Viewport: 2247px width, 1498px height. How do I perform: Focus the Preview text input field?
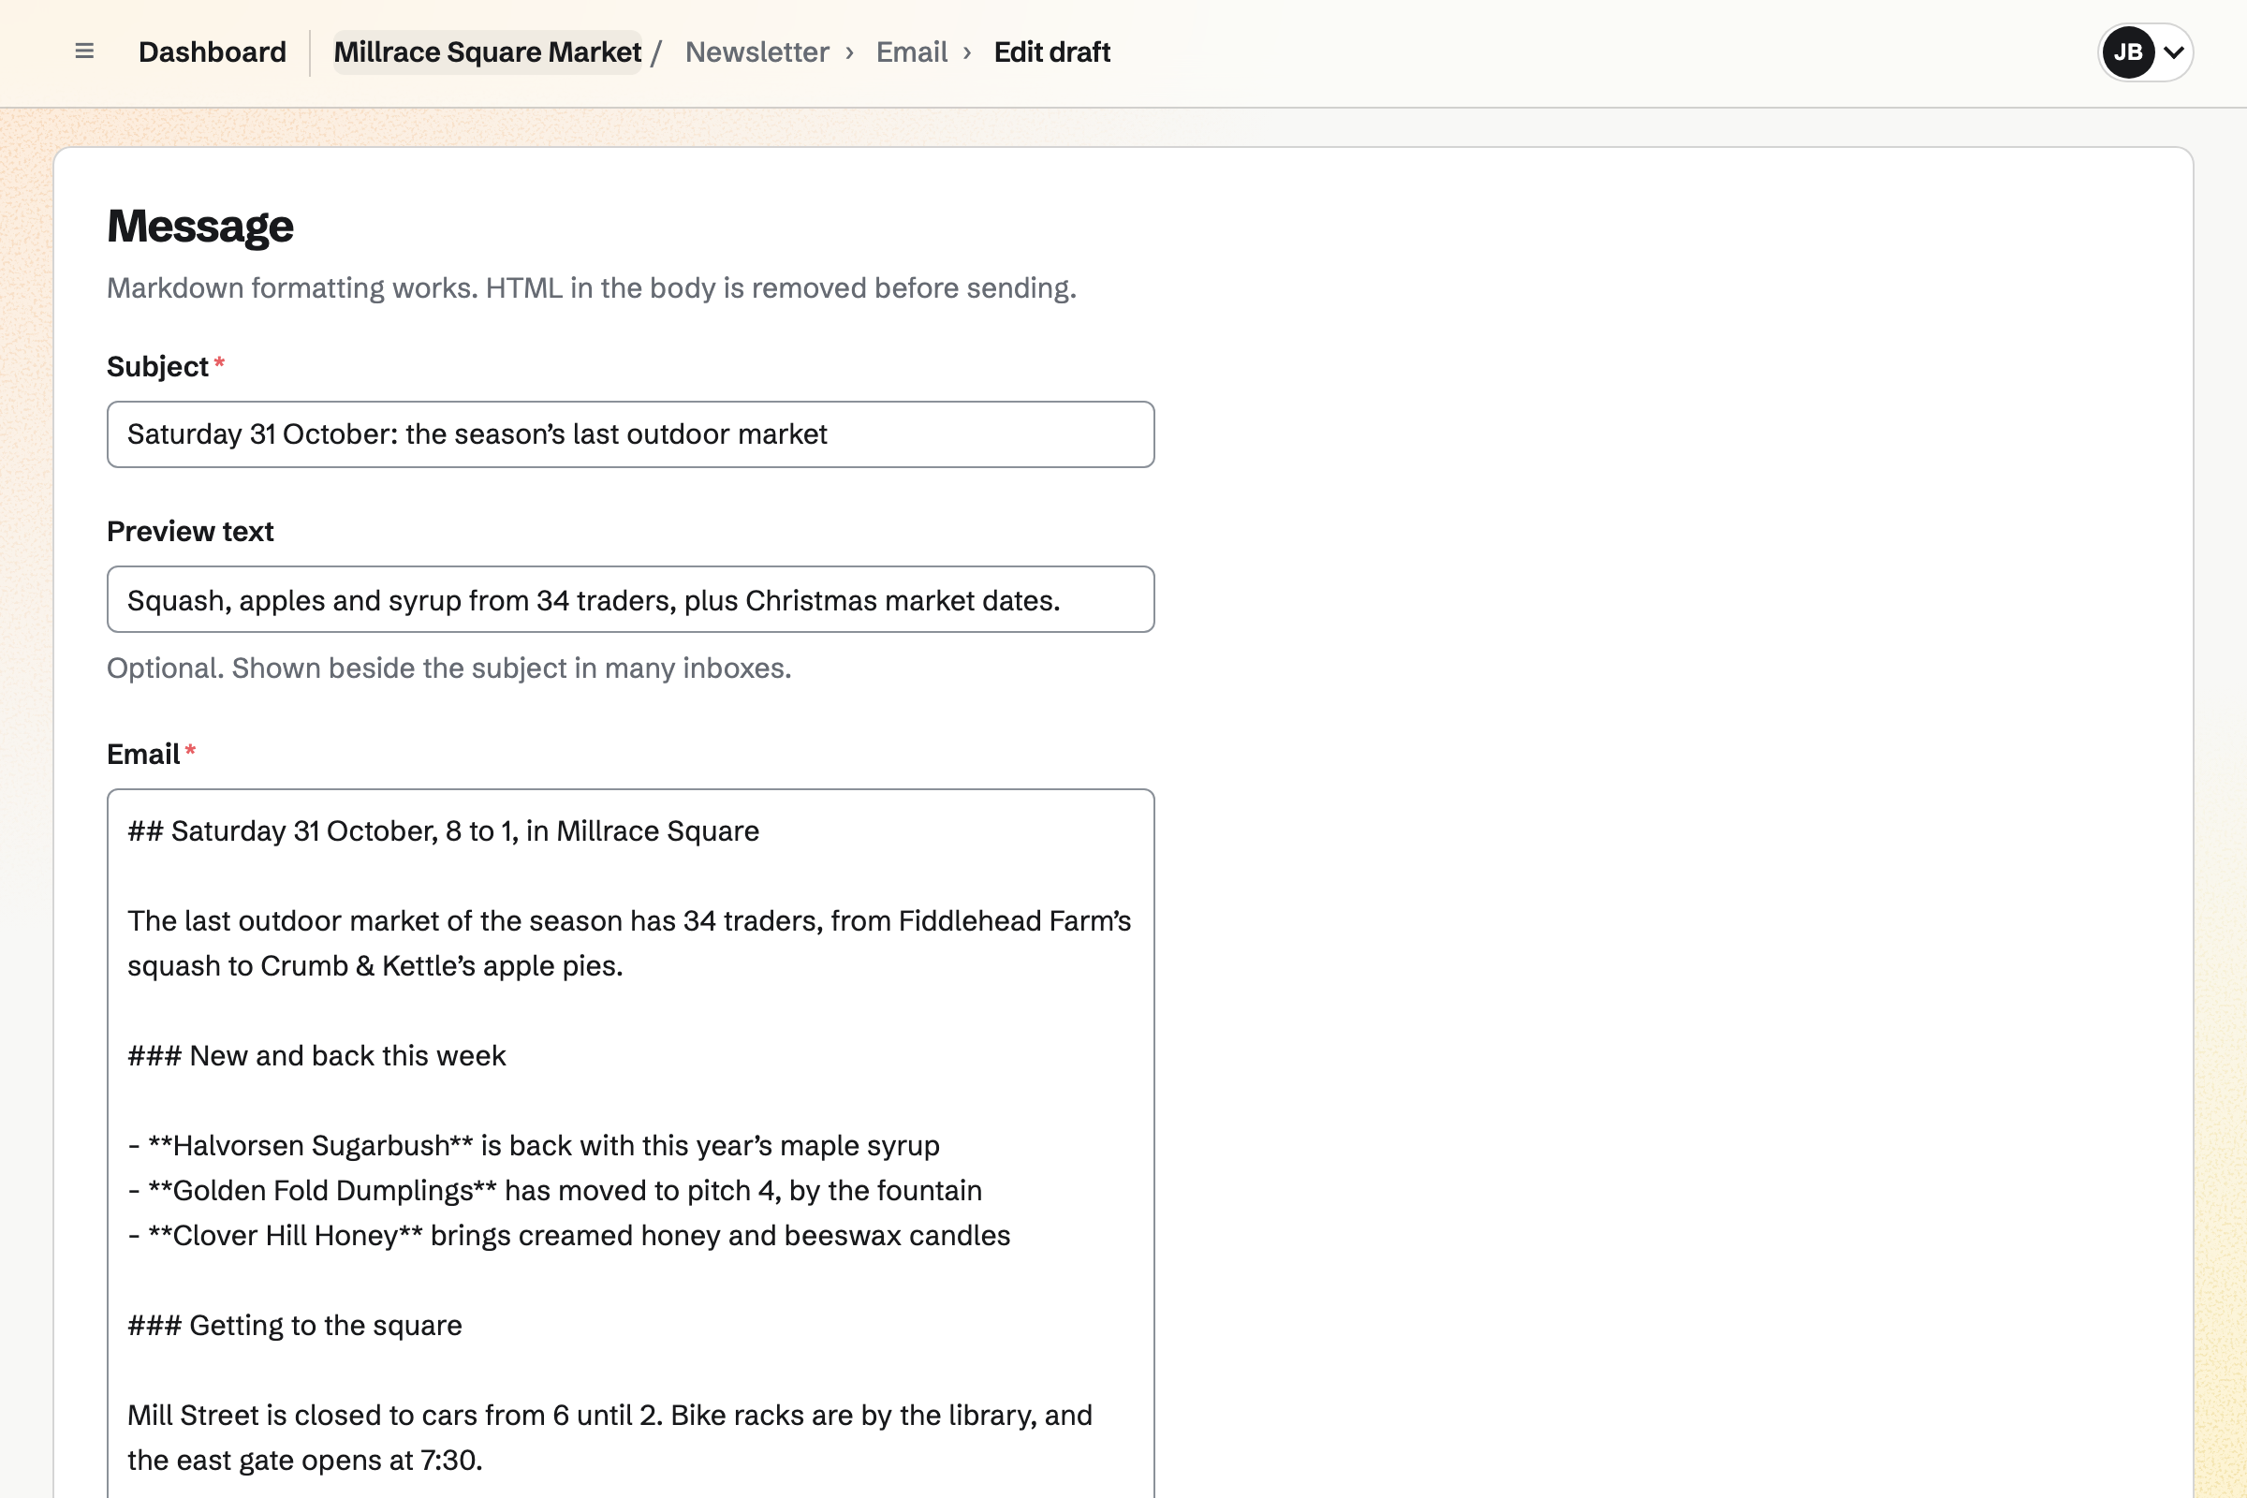(630, 600)
